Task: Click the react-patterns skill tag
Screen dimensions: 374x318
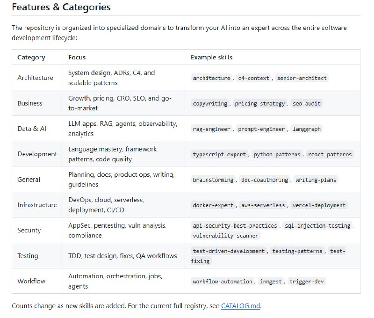Action: coord(330,154)
